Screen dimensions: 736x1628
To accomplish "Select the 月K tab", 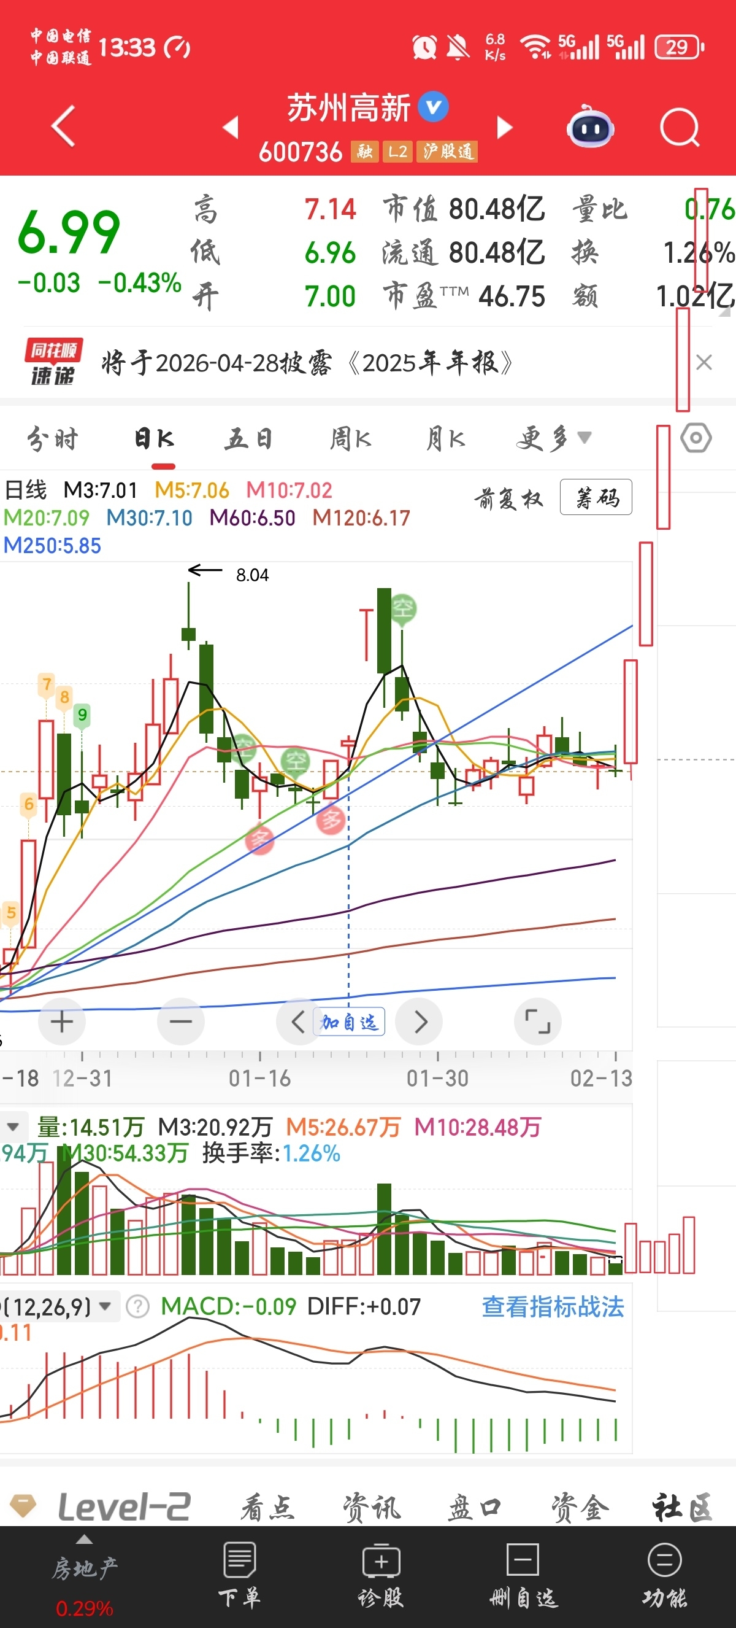I will (x=446, y=438).
